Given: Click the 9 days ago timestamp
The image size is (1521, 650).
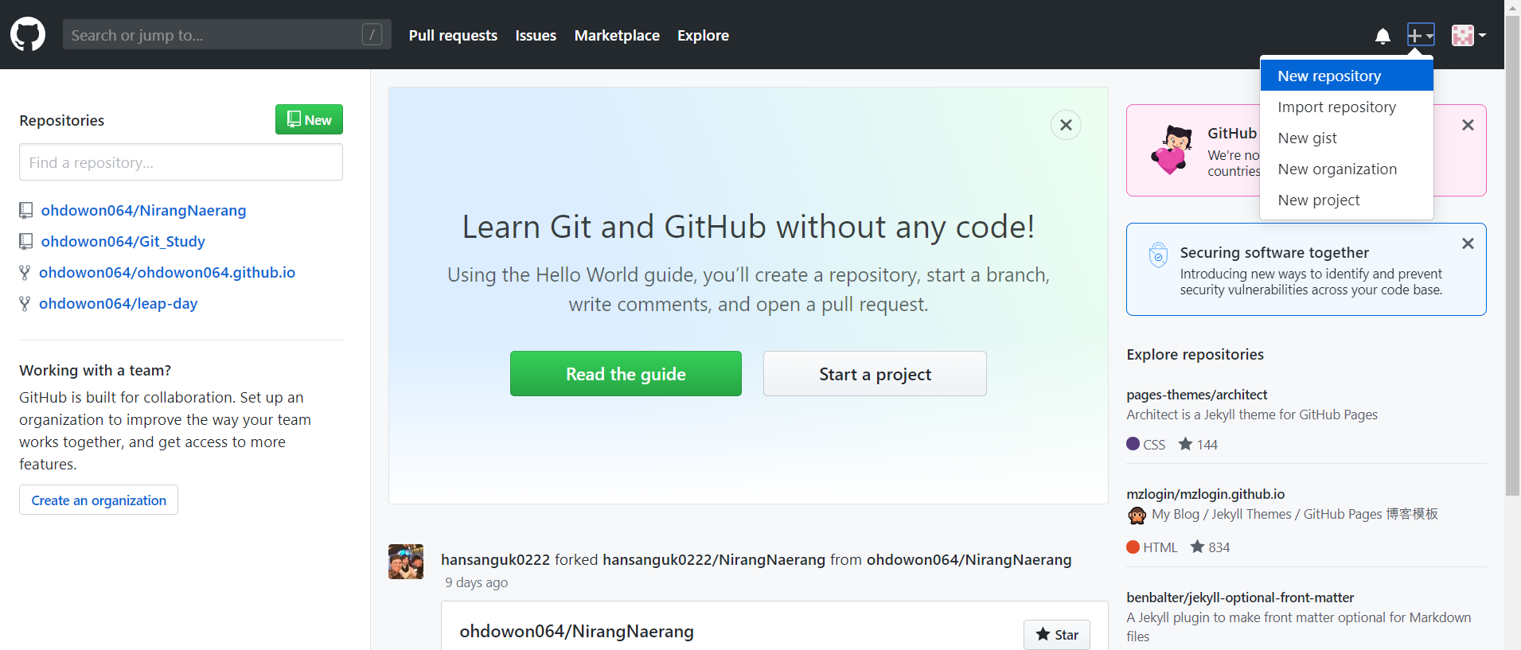Looking at the screenshot, I should pos(476,582).
